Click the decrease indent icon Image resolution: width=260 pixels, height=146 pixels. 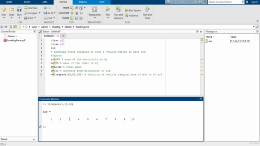(x=81, y=18)
